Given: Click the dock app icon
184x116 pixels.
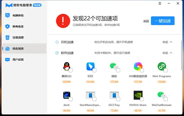Looking at the screenshot, I should point(67,95).
